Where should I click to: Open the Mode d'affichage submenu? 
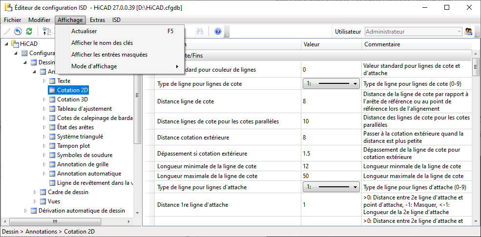point(94,66)
